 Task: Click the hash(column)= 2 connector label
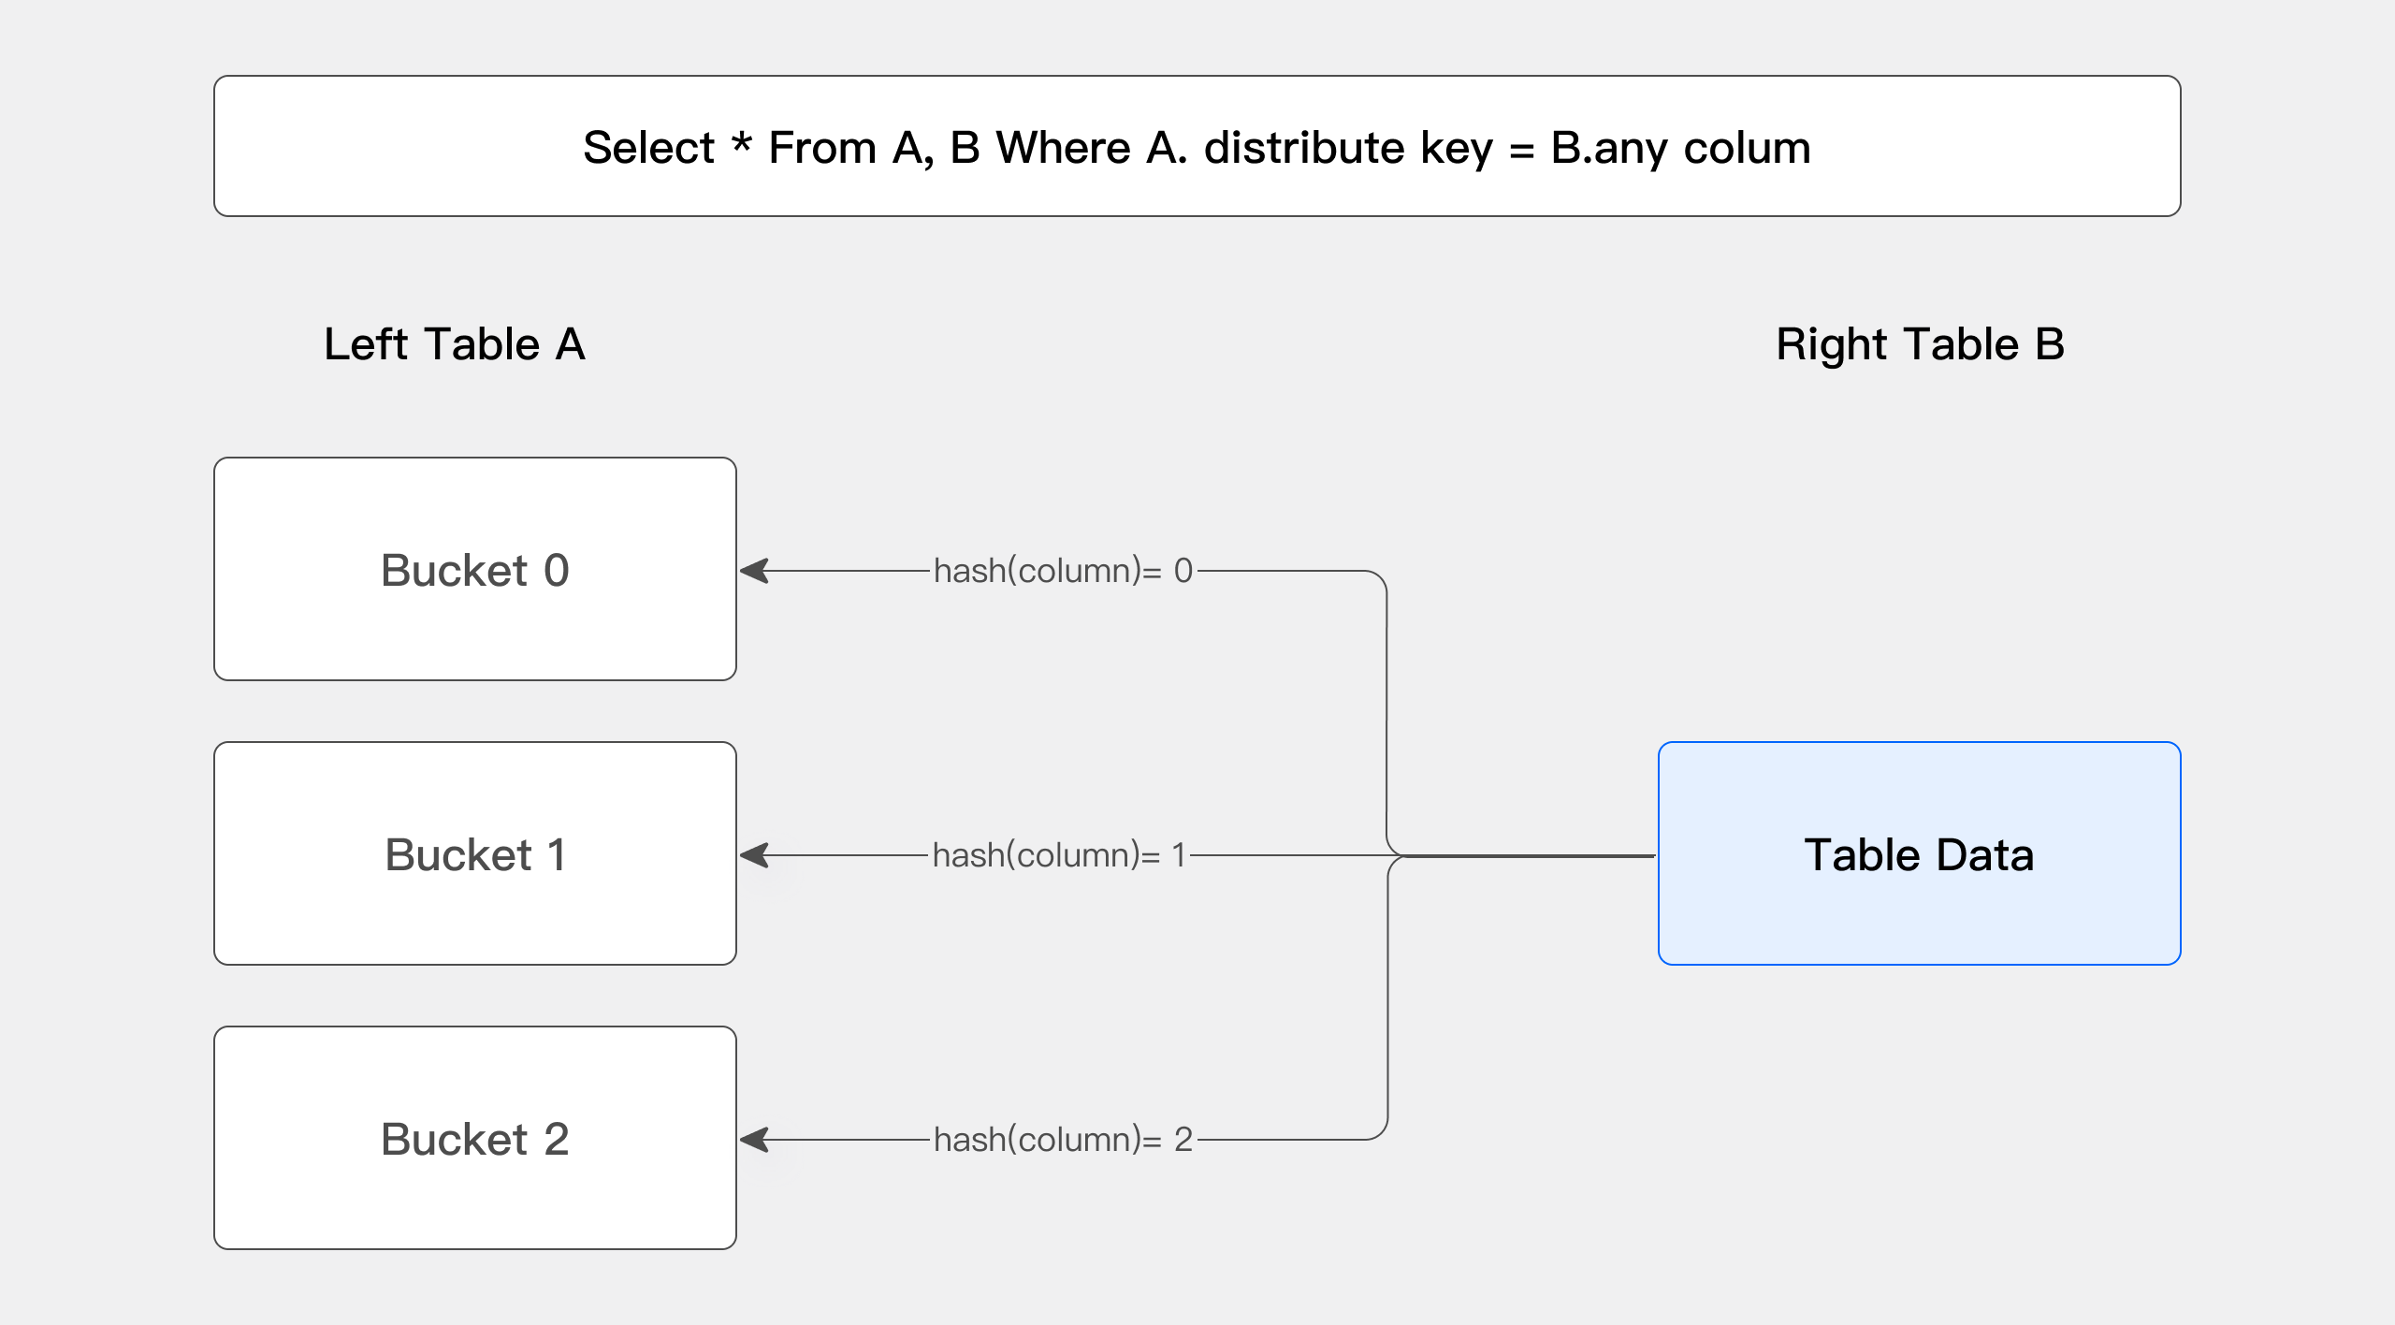pyautogui.click(x=1063, y=1140)
